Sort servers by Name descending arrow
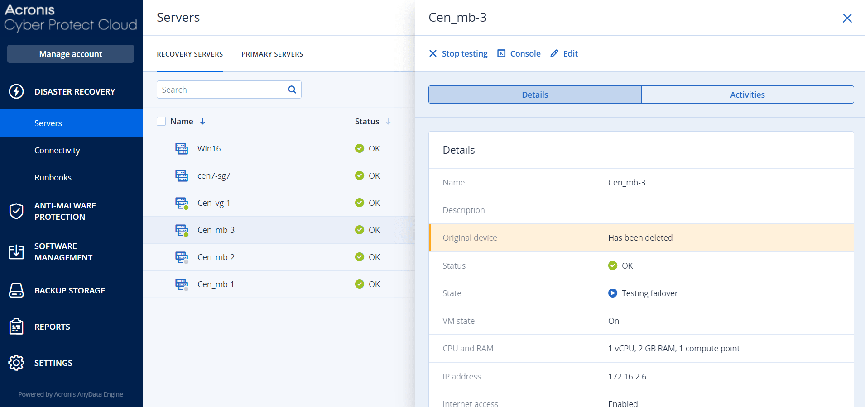This screenshot has width=865, height=407. 202,121
